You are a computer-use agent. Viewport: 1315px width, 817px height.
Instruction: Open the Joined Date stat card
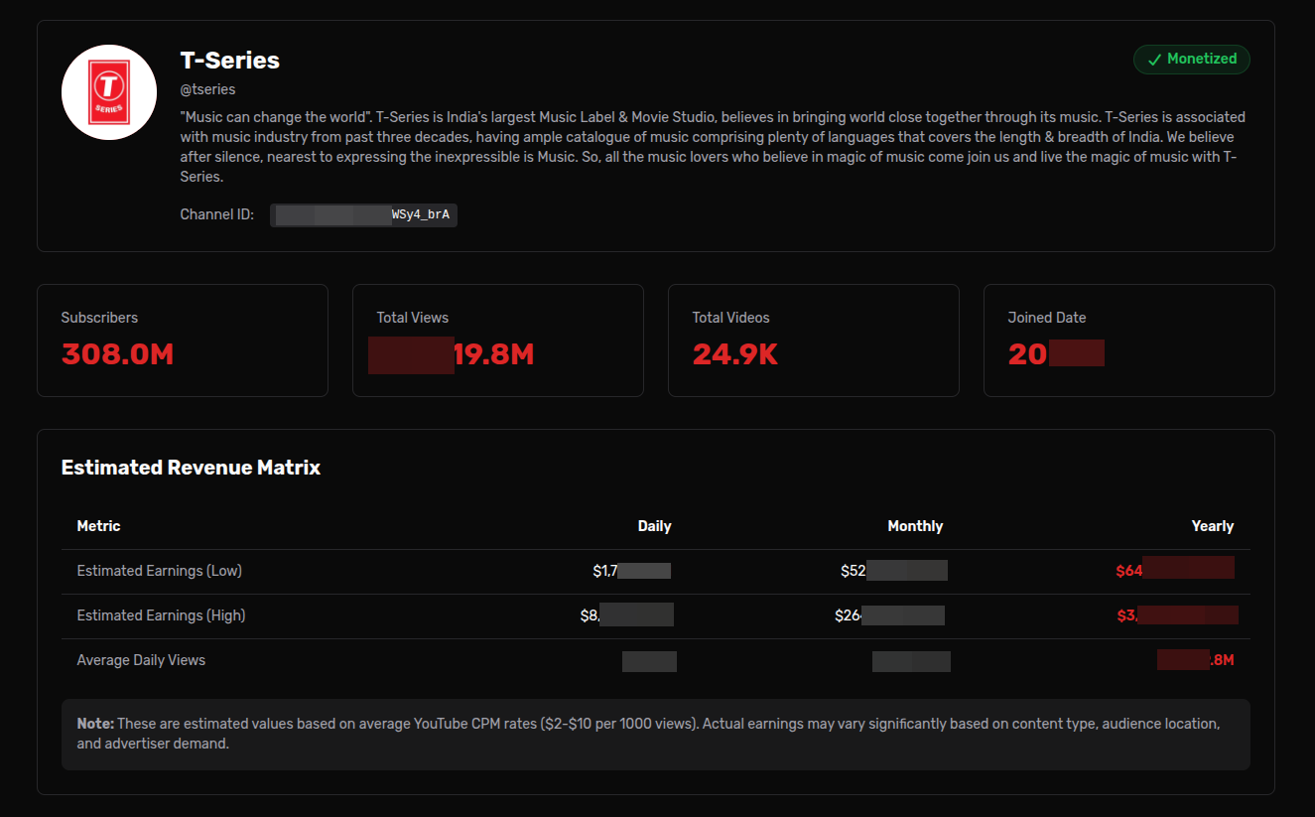(1128, 340)
